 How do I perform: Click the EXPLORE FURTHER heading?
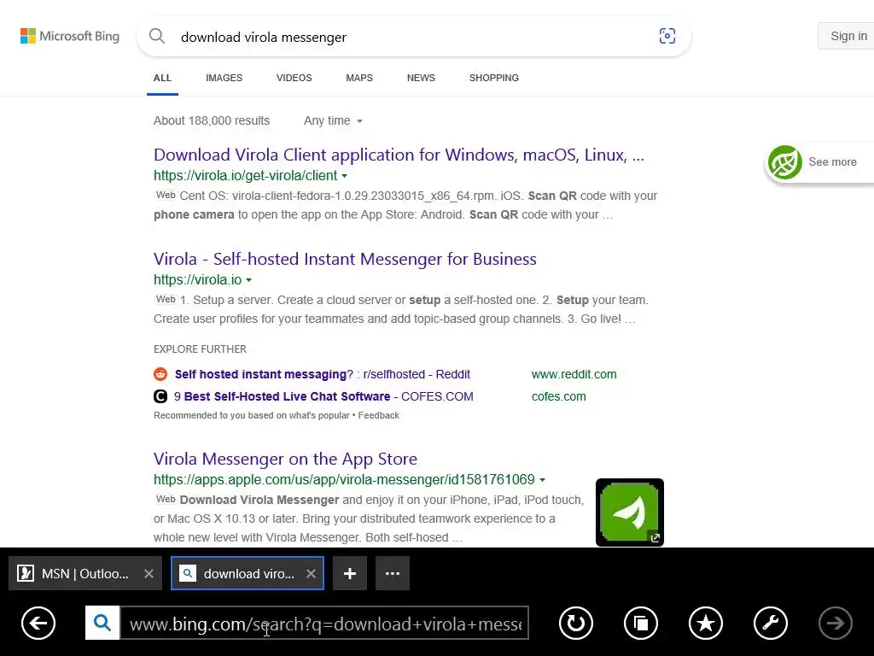point(200,349)
